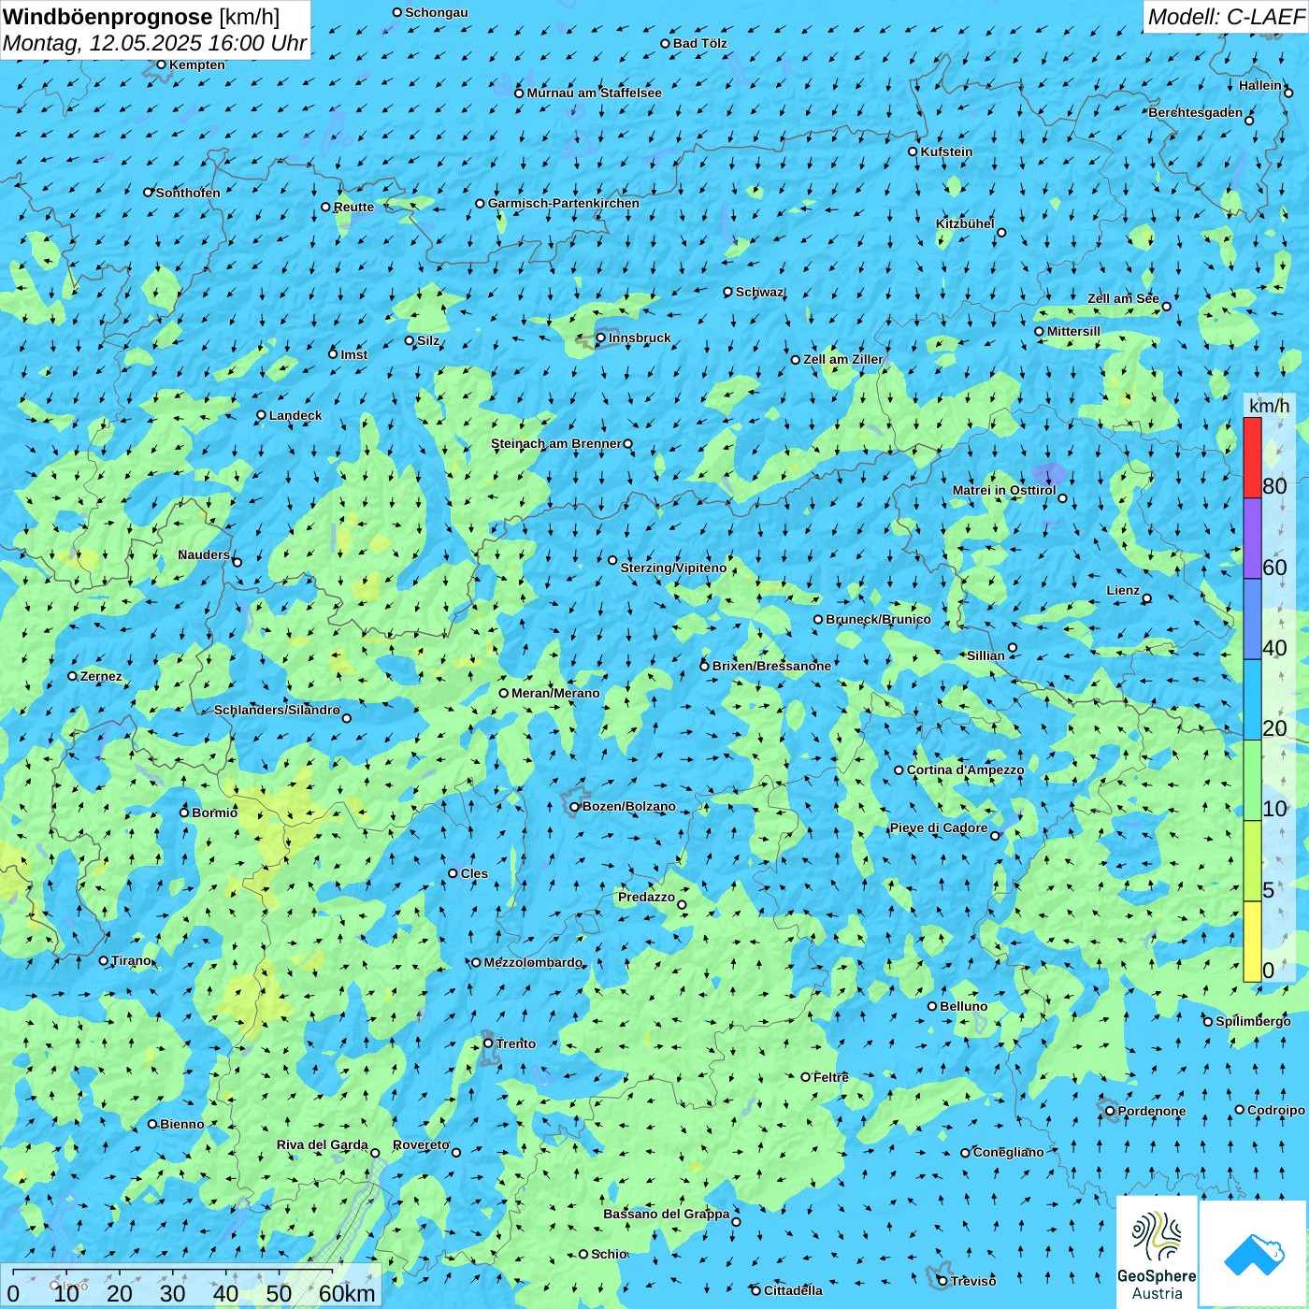Click the Innsbruck city marker

[601, 338]
